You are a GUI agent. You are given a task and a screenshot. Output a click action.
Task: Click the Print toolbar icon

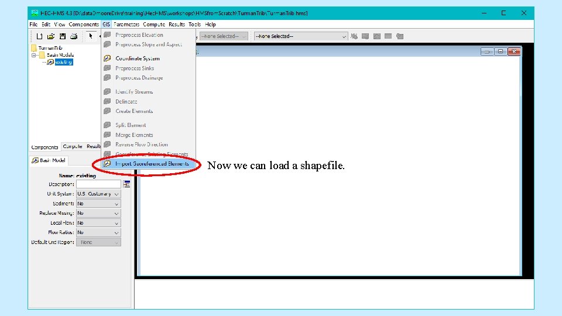click(x=74, y=36)
